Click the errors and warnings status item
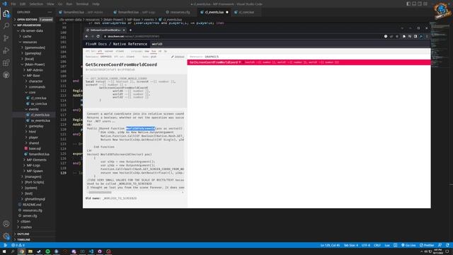Viewport: 453px width, 255px height. [x=18, y=245]
